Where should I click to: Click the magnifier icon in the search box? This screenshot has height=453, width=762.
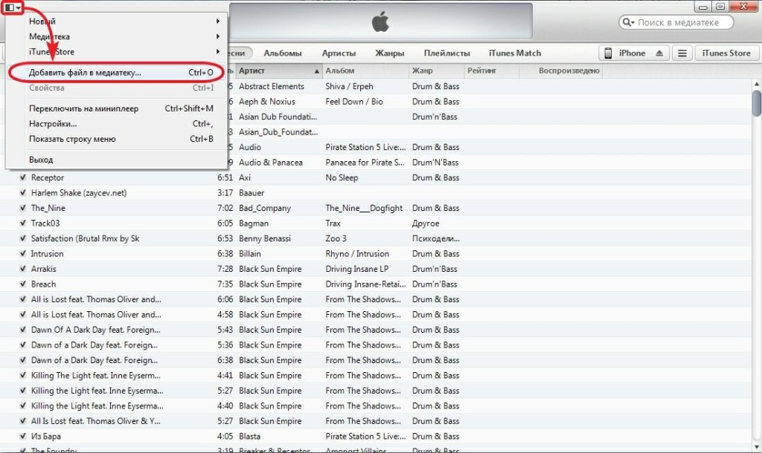pos(629,23)
